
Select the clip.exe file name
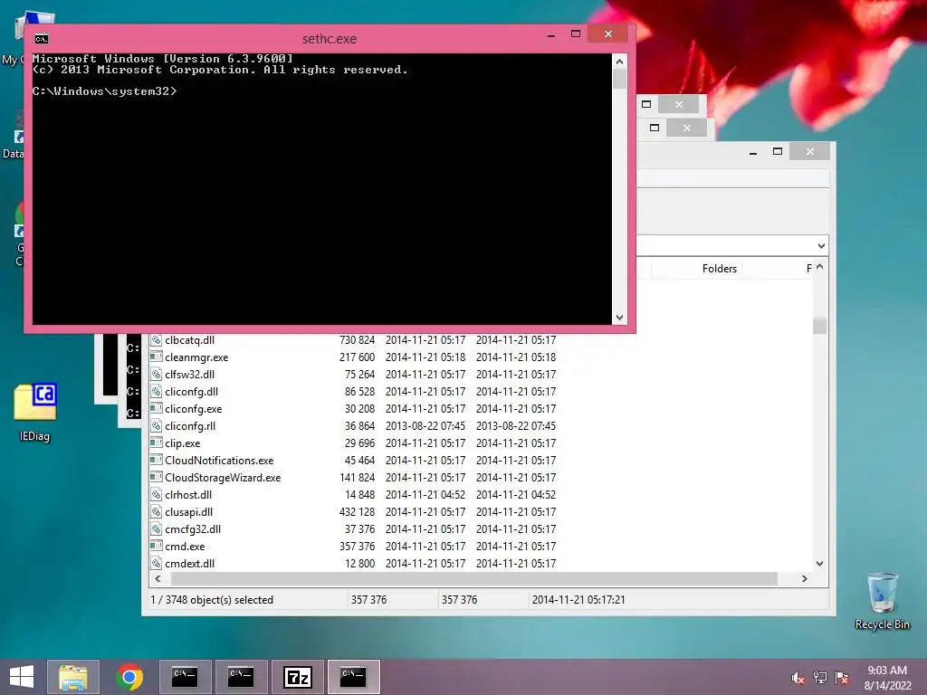pyautogui.click(x=183, y=443)
